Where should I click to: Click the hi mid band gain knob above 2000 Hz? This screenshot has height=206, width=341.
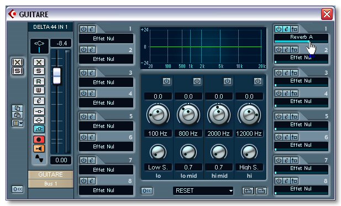click(219, 114)
